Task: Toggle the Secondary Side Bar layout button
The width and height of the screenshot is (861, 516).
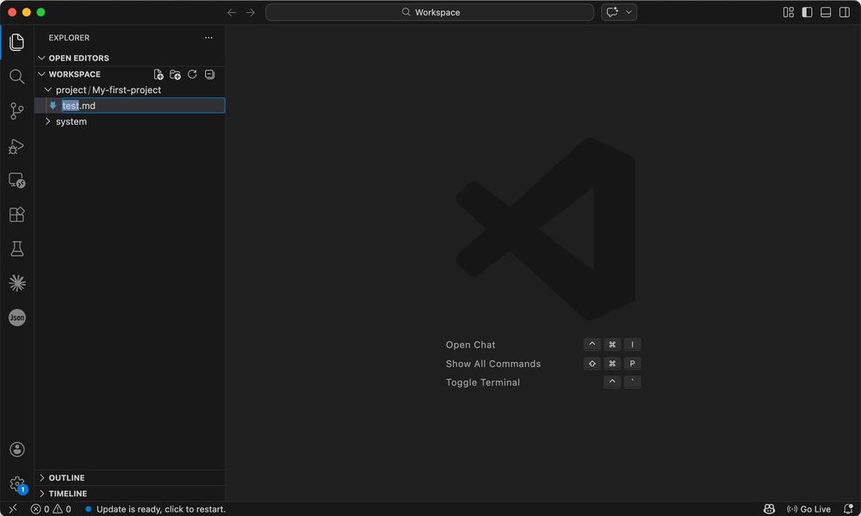Action: [845, 12]
